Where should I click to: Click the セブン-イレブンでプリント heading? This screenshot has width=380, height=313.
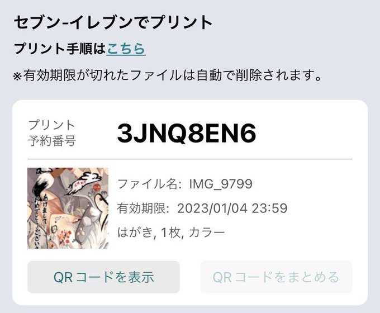tap(113, 22)
